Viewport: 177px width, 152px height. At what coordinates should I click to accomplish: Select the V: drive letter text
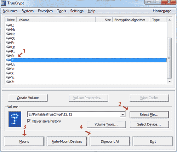tap(13, 69)
